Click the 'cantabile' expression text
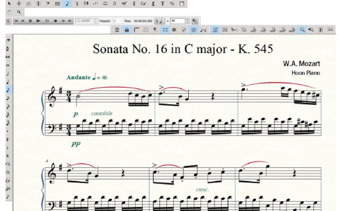The height and width of the screenshot is (211, 338). [x=102, y=114]
